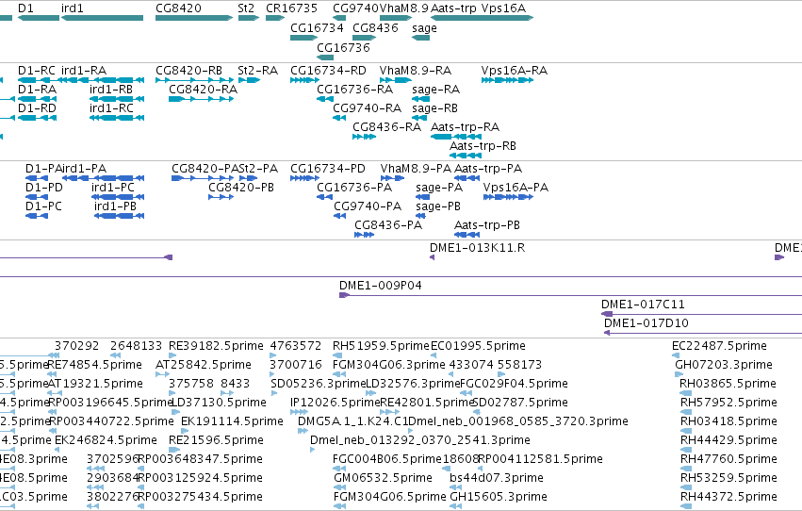Select the ird1-RB transcript
Screen dimensions: 802x511
(117, 99)
